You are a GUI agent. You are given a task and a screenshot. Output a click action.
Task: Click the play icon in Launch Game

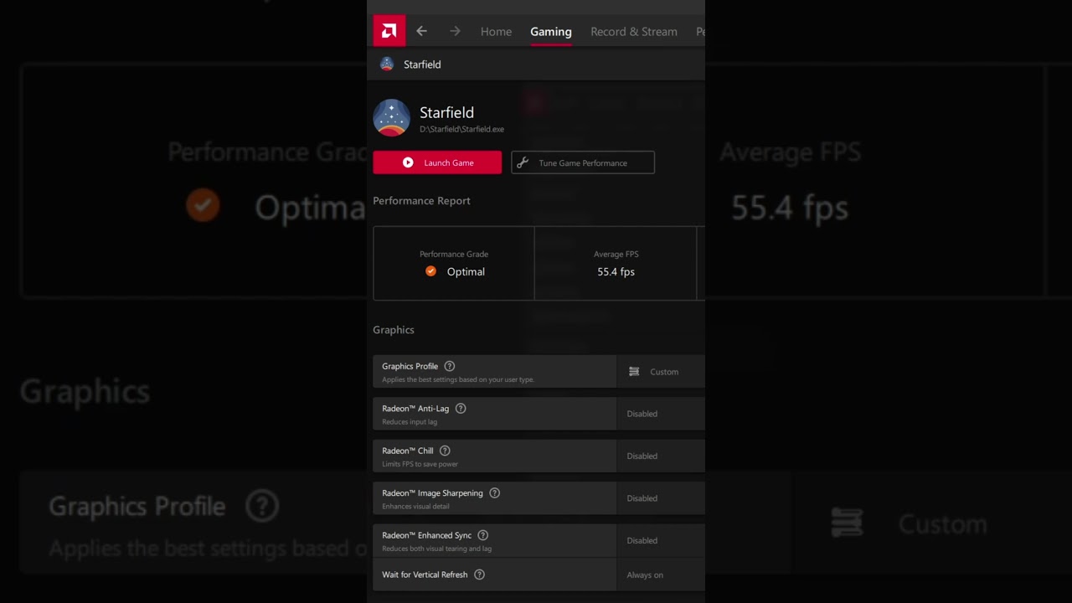(x=408, y=162)
